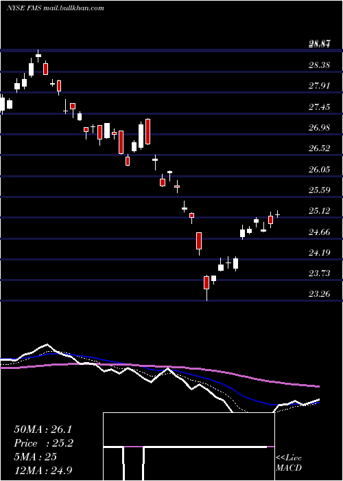Click the 5MA : 25 readout
Viewport: 343px width, 481px height.
(x=35, y=457)
